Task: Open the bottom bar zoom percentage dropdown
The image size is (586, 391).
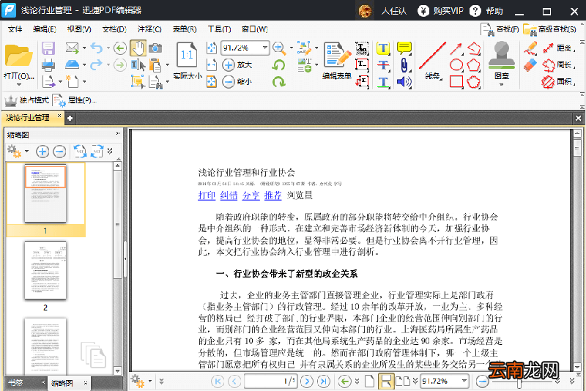Action: click(x=464, y=381)
